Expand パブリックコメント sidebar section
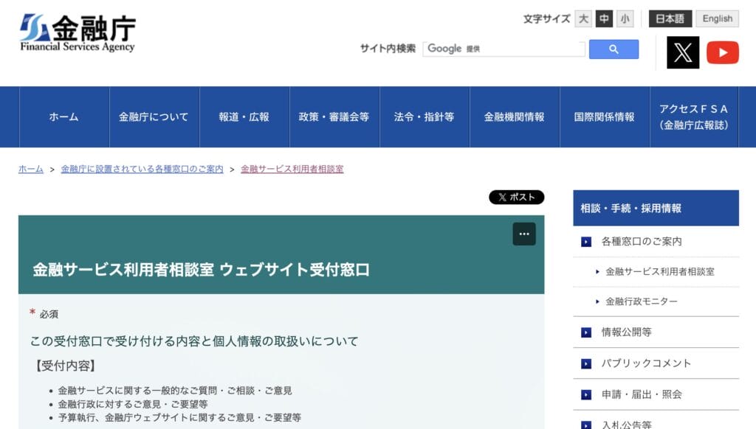Viewport: 756px width, 429px height. coord(646,363)
